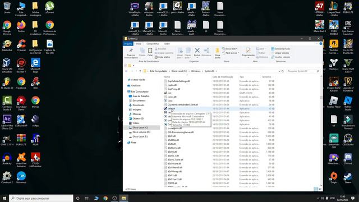Select Documentos in the navigation pane
This screenshot has width=359, height=202.
click(x=139, y=100)
